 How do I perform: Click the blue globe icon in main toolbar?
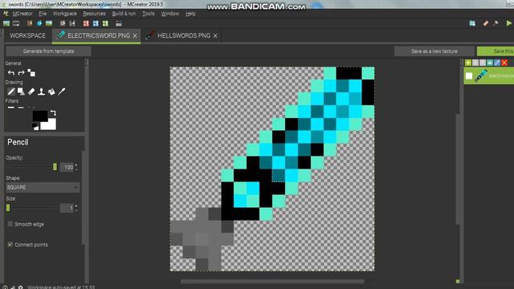(39, 23)
